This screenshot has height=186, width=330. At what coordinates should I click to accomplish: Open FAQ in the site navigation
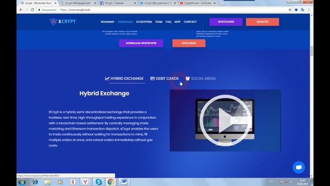point(169,22)
